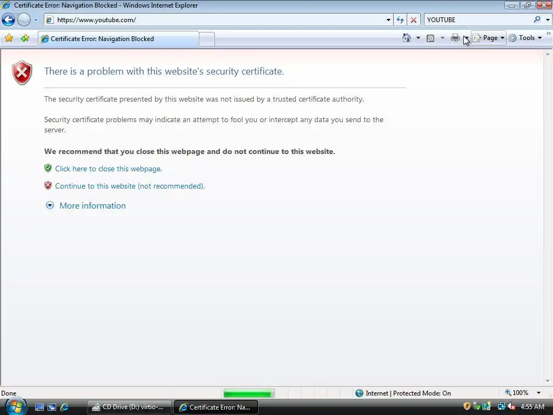Click the RSS Feeds icon
553x415 pixels.
[x=430, y=38]
